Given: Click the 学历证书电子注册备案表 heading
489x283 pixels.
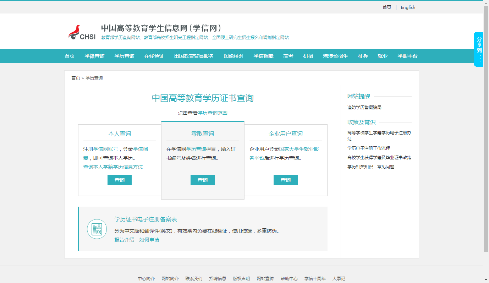Looking at the screenshot, I should [146, 219].
